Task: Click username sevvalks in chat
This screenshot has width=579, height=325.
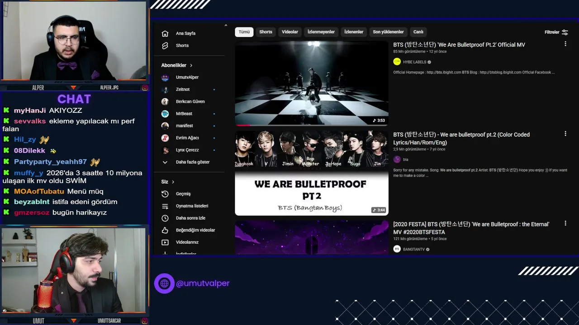Action: pos(30,121)
